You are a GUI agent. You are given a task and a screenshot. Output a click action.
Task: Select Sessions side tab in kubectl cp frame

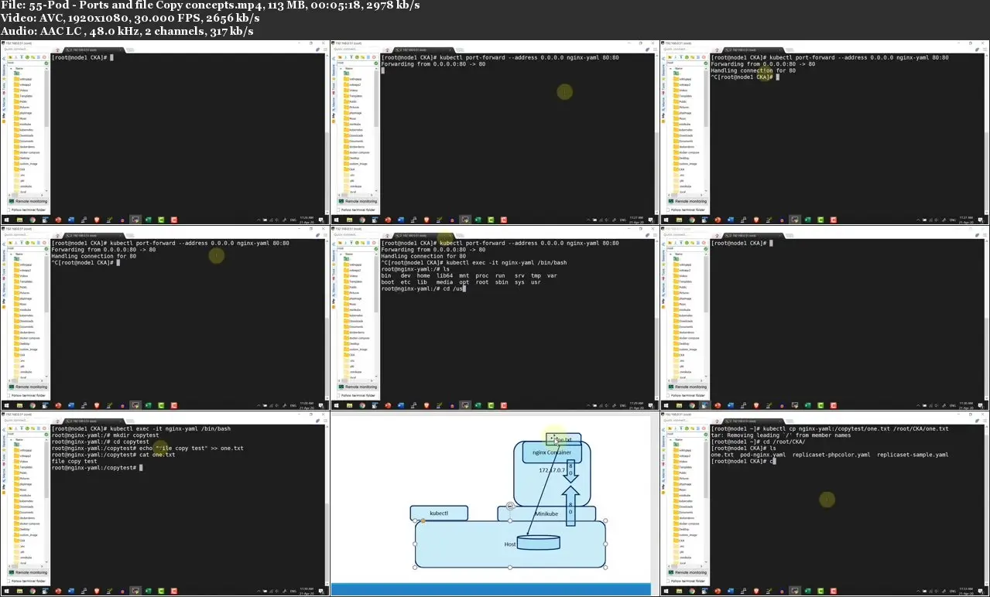[x=664, y=441]
